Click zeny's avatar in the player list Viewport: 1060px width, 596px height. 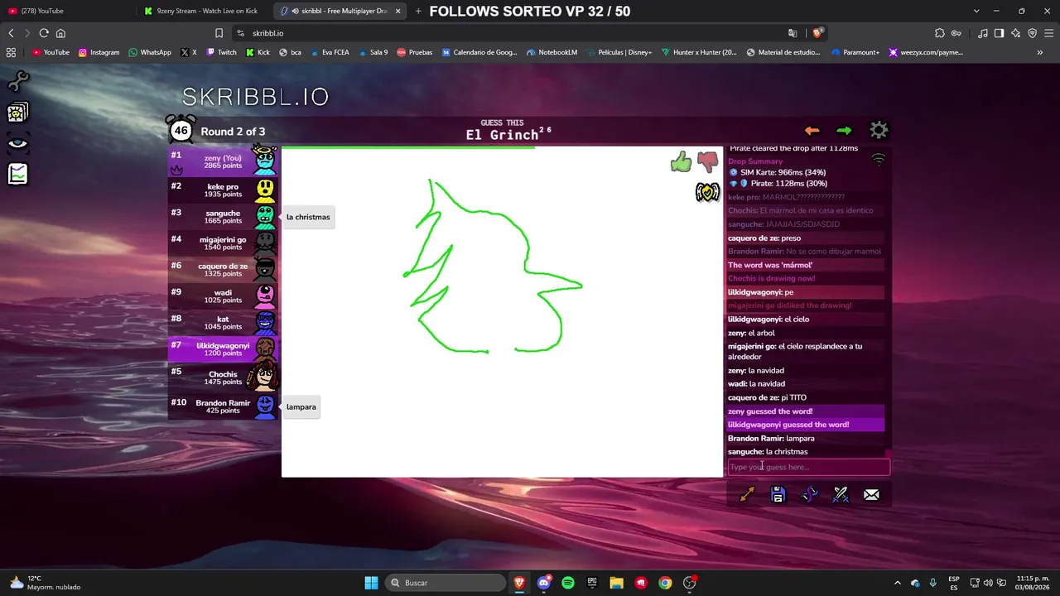(265, 160)
